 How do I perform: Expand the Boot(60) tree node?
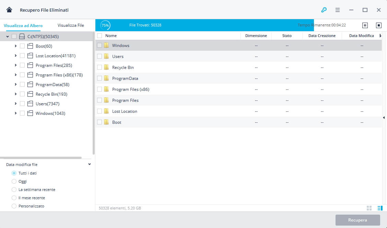15,46
